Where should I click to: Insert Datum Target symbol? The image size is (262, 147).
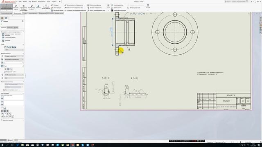[x=96, y=10]
